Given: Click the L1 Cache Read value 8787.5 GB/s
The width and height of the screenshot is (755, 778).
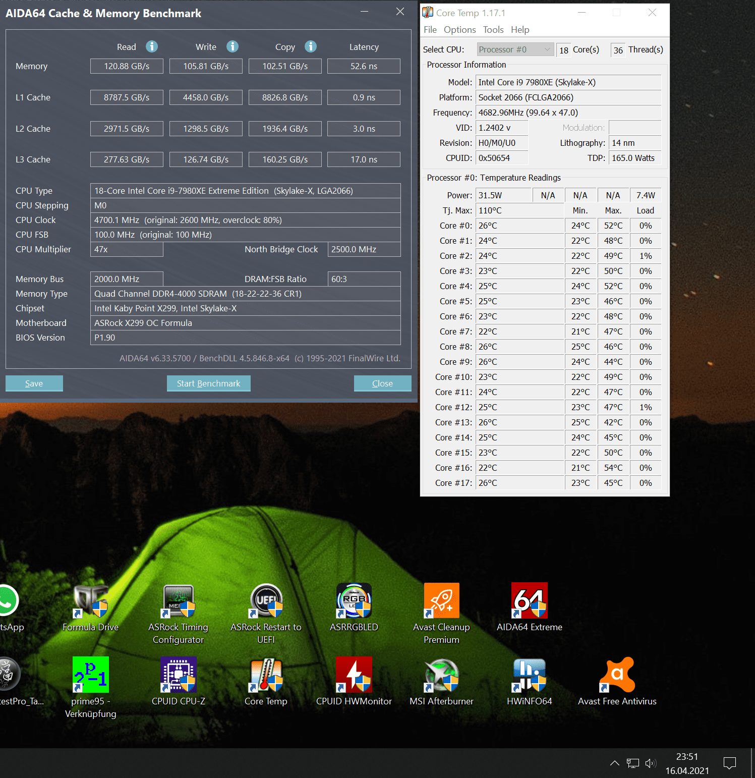Looking at the screenshot, I should 127,97.
